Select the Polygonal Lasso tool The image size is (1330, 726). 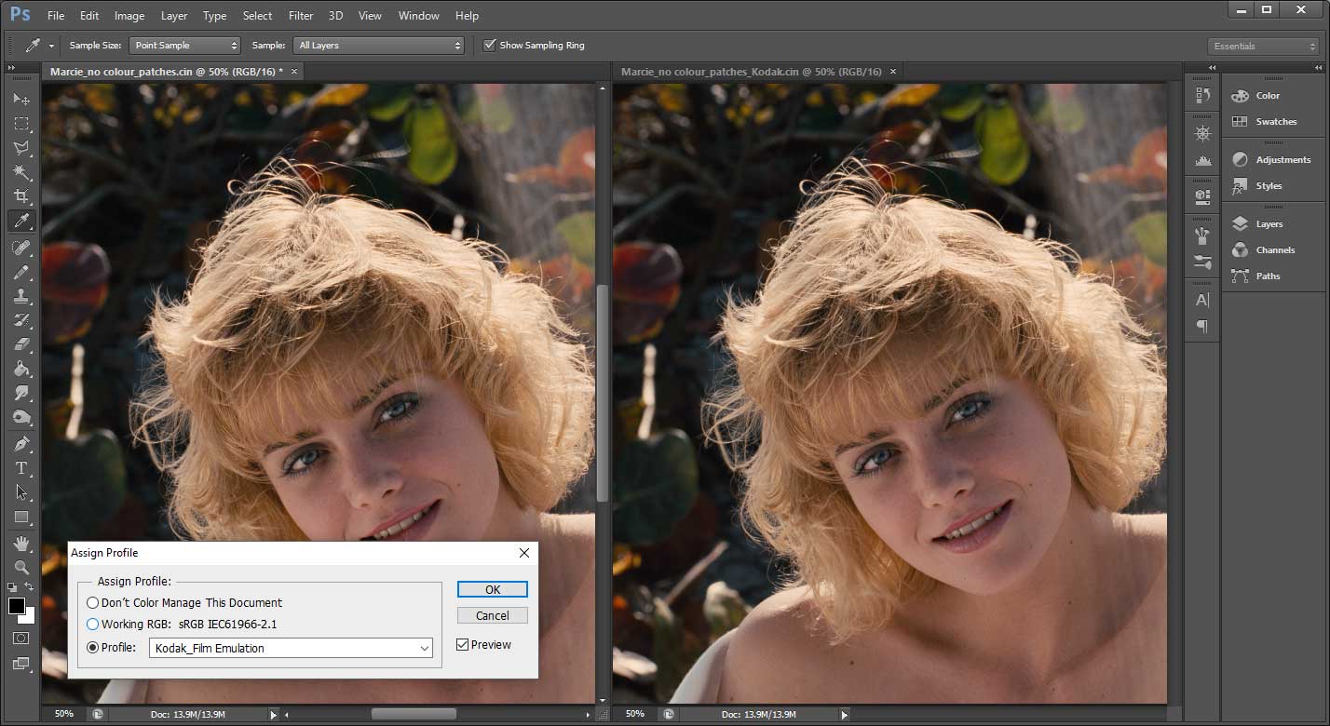(x=21, y=147)
